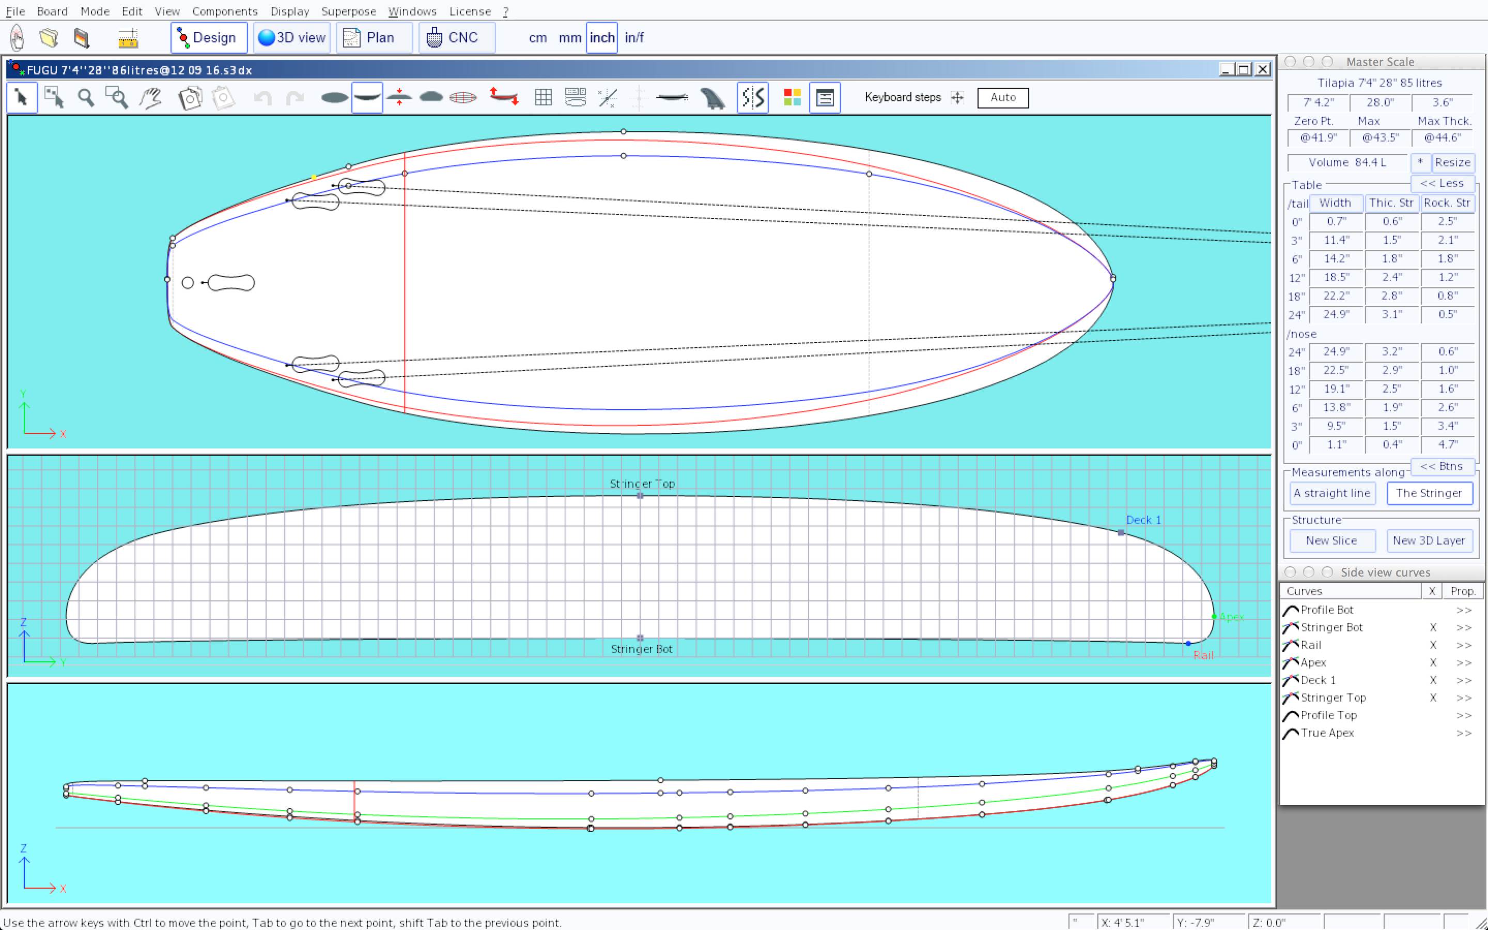Click the colored squares display icon

792,98
